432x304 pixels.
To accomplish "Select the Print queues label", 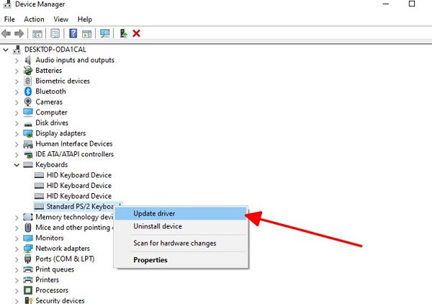I will coord(55,269).
